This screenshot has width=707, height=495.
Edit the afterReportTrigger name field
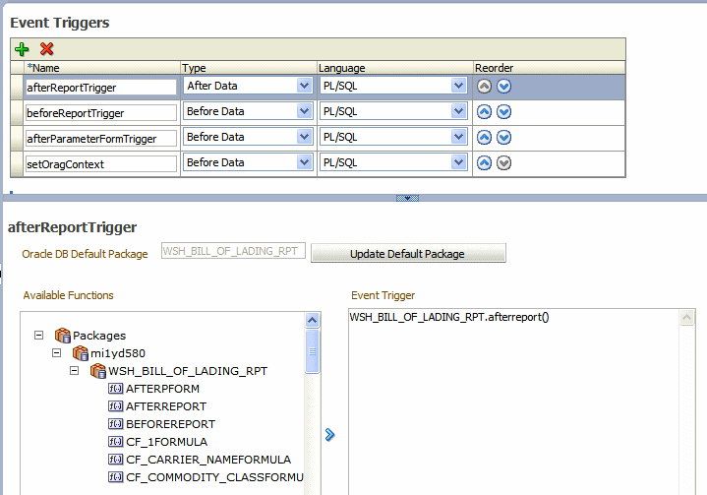coord(100,87)
